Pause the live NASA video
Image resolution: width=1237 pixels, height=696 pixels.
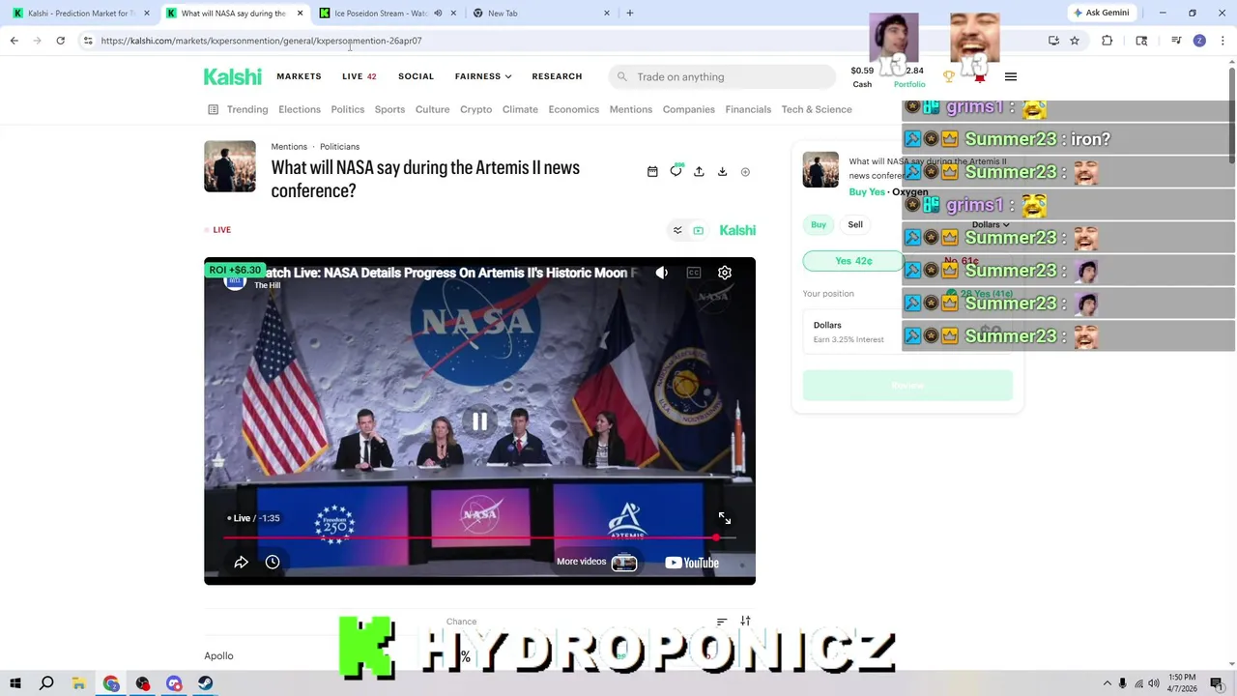[479, 421]
